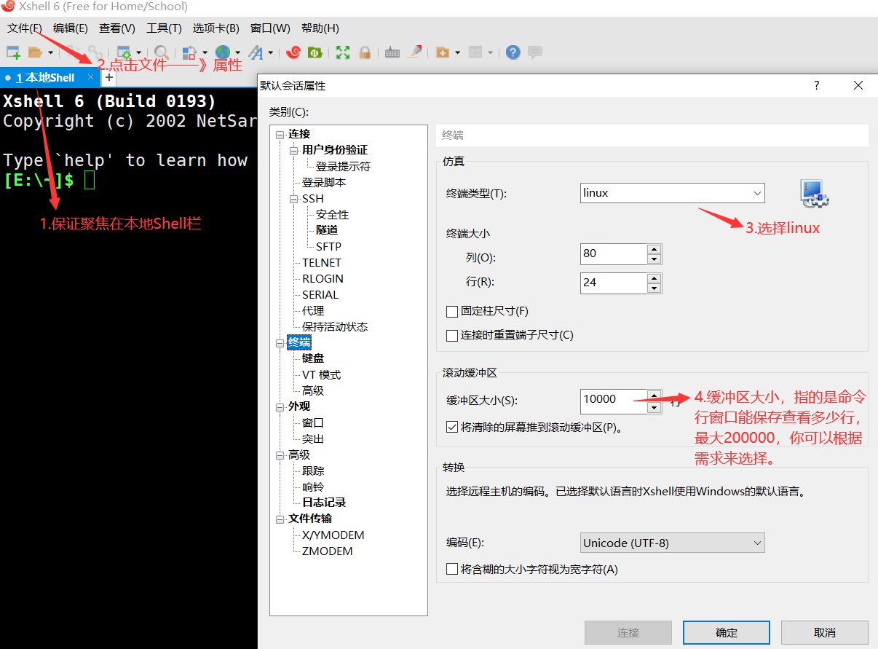Click the keyboard toolbar icon
The width and height of the screenshot is (878, 649).
point(392,52)
